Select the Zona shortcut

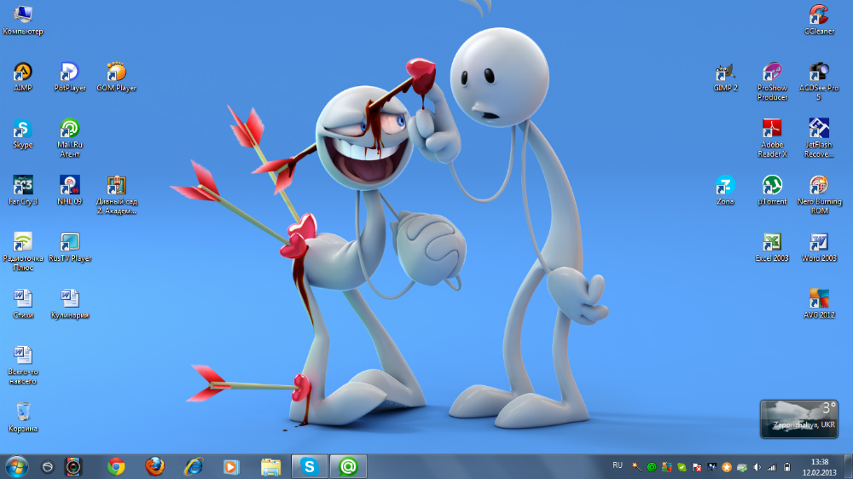point(726,190)
